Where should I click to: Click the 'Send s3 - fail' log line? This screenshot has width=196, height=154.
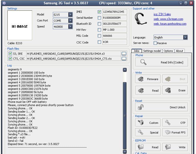(15, 141)
